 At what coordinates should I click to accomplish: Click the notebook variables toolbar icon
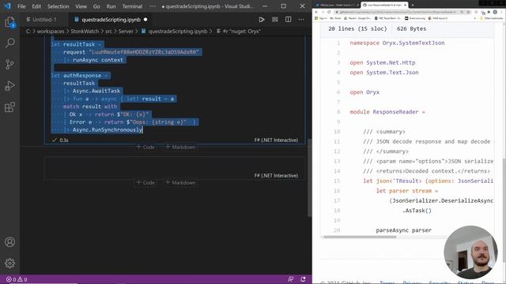point(275,20)
